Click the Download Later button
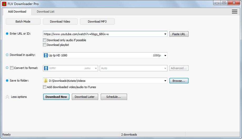Screen dimensions: 242x139 tap(85, 97)
